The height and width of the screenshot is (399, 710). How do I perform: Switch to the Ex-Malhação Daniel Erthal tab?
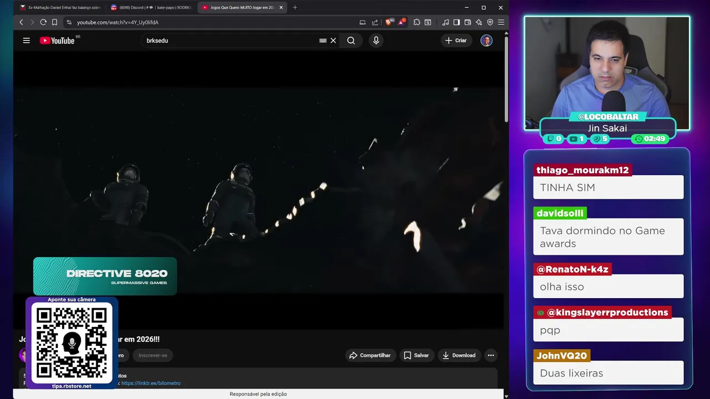point(60,8)
